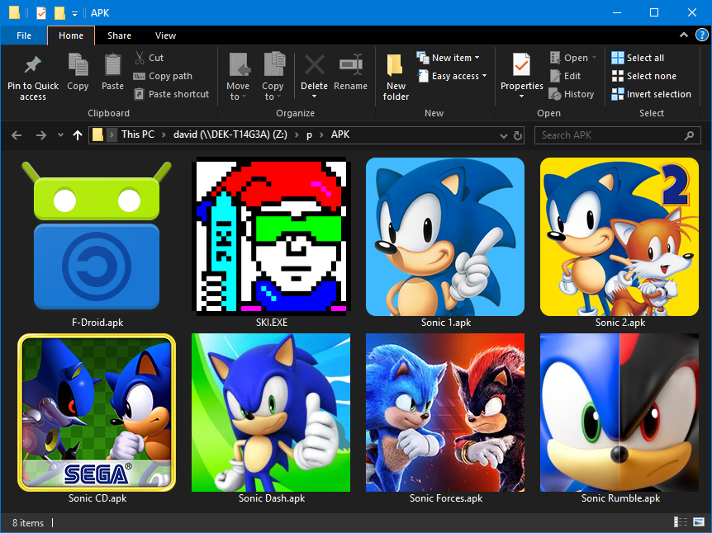Click This PC in the breadcrumb
Image resolution: width=712 pixels, height=533 pixels.
pos(138,134)
